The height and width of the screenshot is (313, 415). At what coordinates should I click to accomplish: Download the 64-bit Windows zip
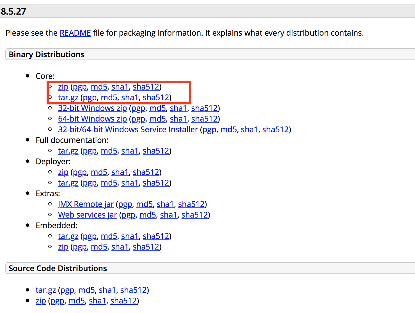[92, 119]
